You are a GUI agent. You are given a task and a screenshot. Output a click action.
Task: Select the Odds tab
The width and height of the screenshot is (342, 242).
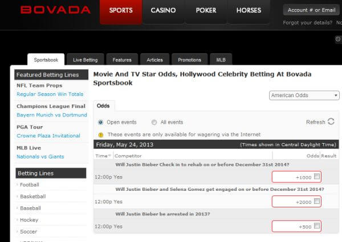(x=103, y=106)
